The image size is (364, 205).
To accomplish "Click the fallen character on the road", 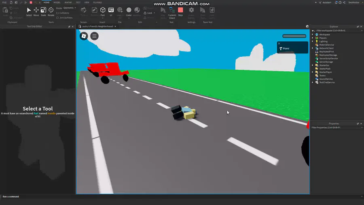I will (x=184, y=112).
